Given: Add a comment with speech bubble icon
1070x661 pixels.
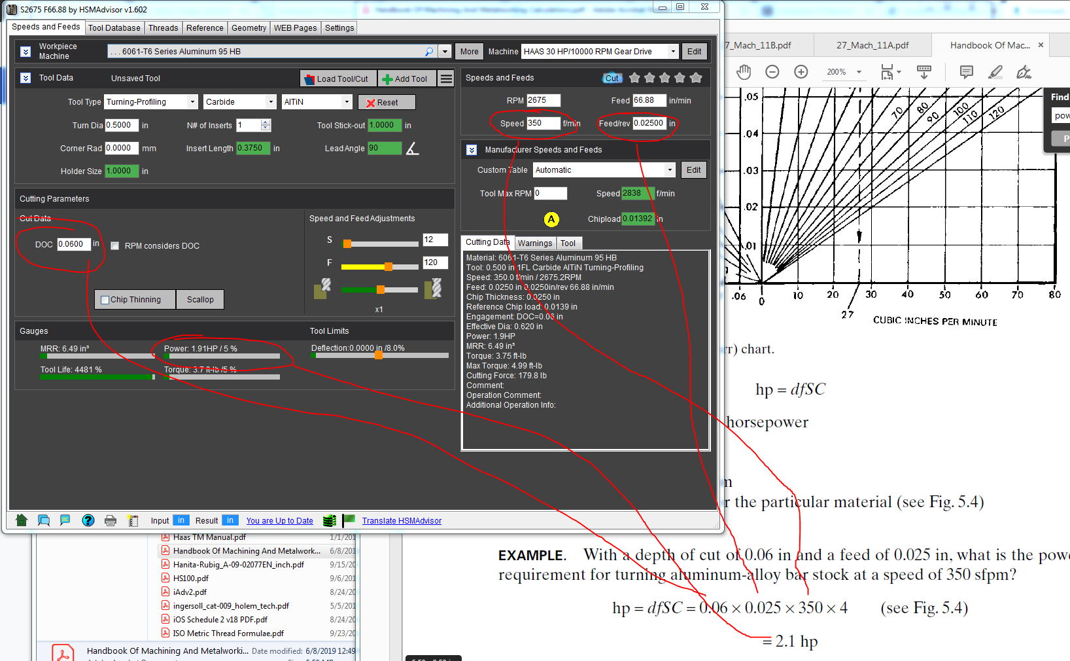Looking at the screenshot, I should tap(967, 72).
